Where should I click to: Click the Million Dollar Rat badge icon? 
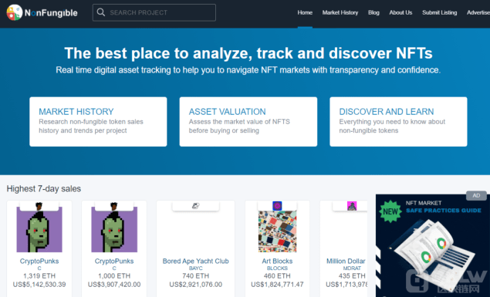[x=352, y=206]
